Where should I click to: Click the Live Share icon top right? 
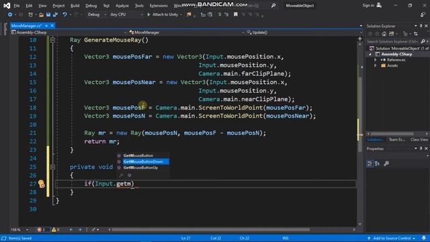coord(423,15)
